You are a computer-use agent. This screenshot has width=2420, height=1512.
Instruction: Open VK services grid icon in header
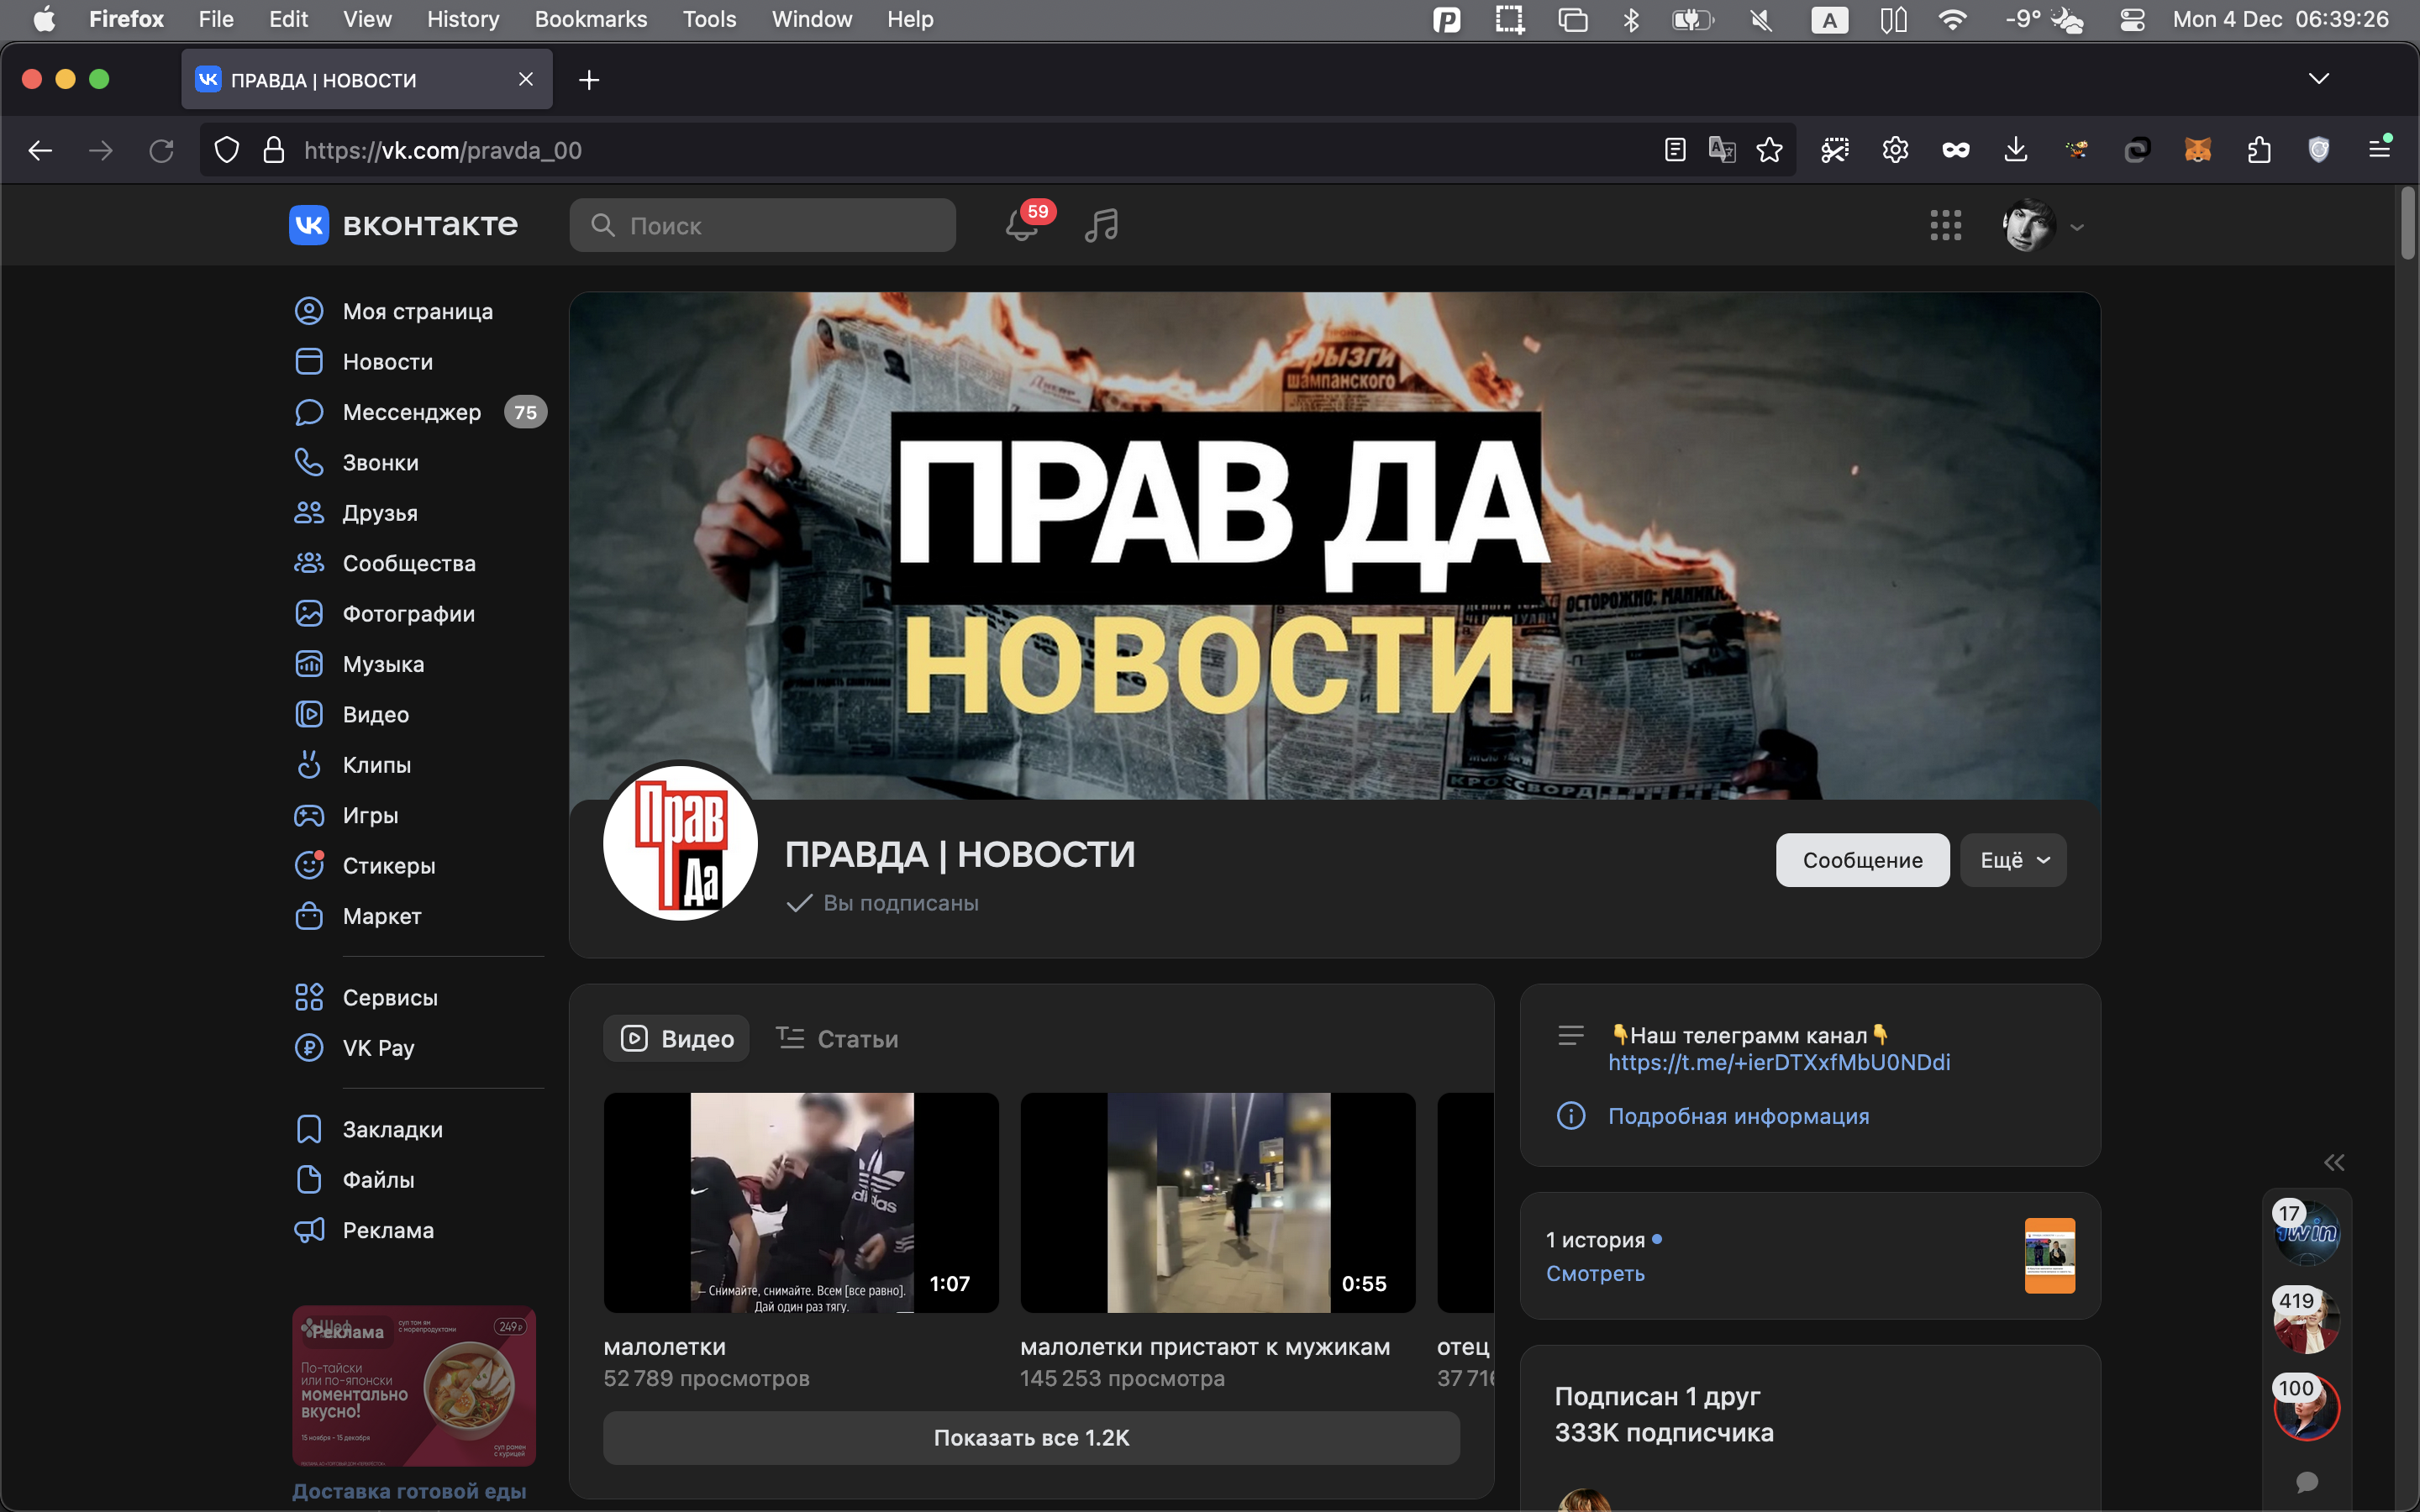[1945, 225]
